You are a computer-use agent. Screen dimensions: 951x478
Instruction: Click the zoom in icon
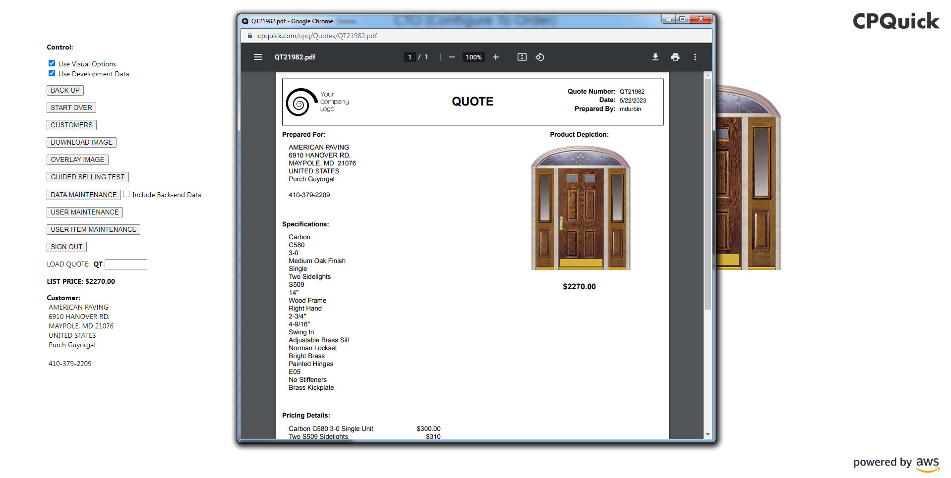coord(496,57)
